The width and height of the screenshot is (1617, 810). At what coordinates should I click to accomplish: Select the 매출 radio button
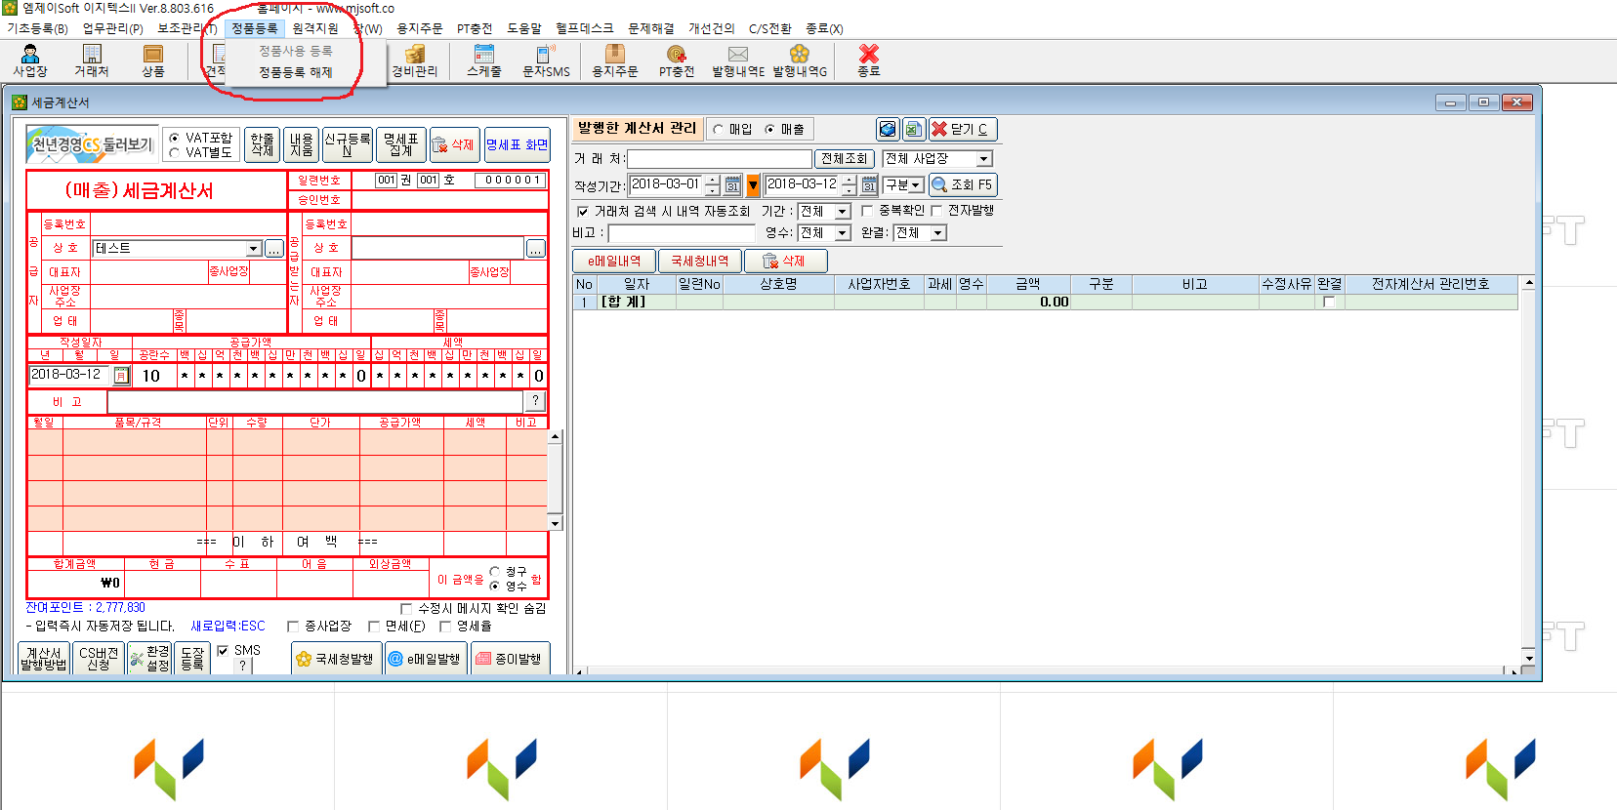pos(769,129)
